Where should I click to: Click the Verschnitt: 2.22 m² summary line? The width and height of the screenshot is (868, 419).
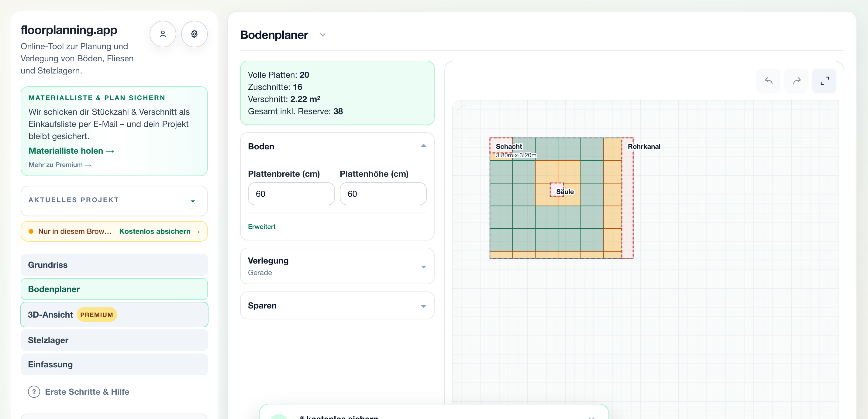[284, 99]
